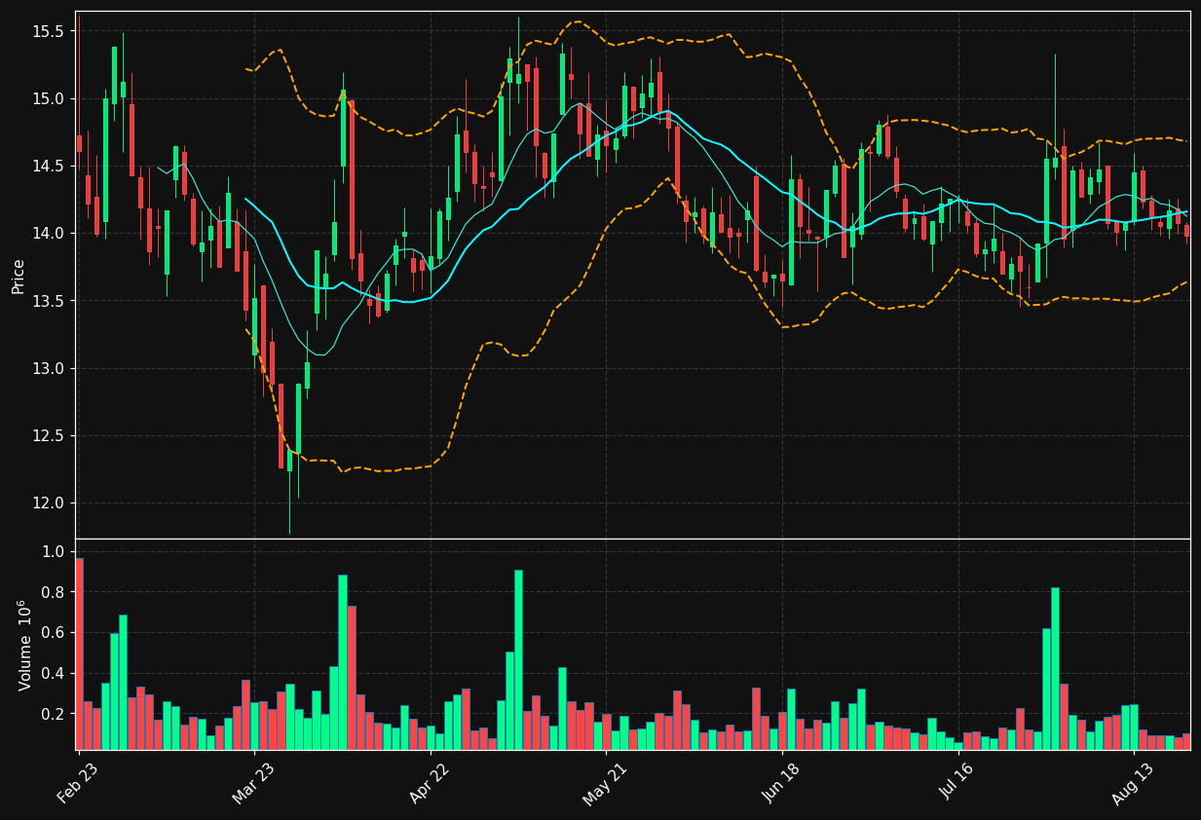This screenshot has height=820, width=1201.
Task: Select the 14.0 price tick label
Action: (48, 233)
